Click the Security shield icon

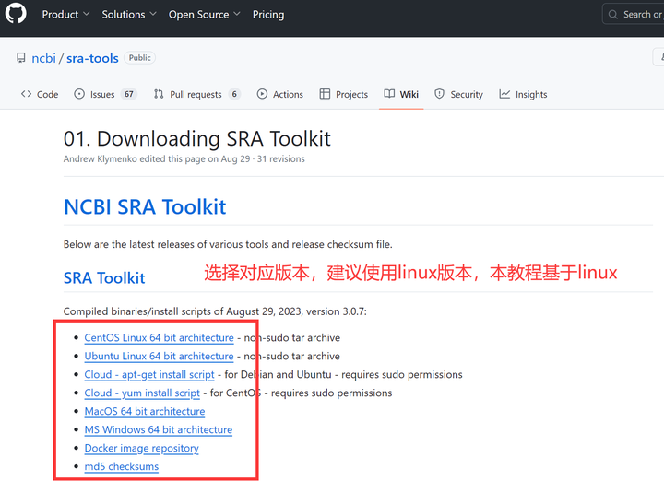click(440, 94)
